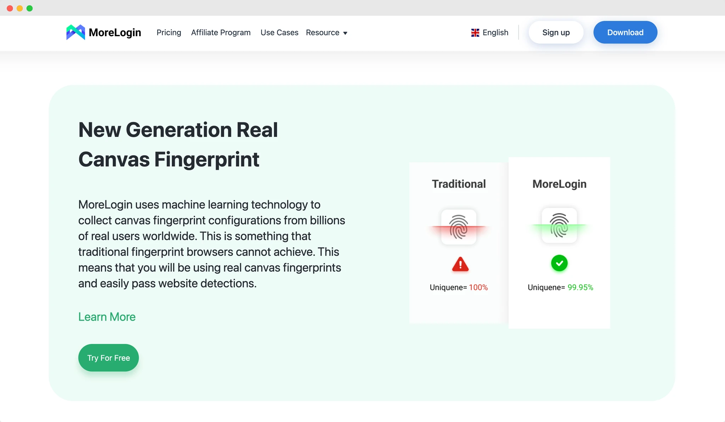
Task: Click the Sign up button
Action: click(556, 32)
